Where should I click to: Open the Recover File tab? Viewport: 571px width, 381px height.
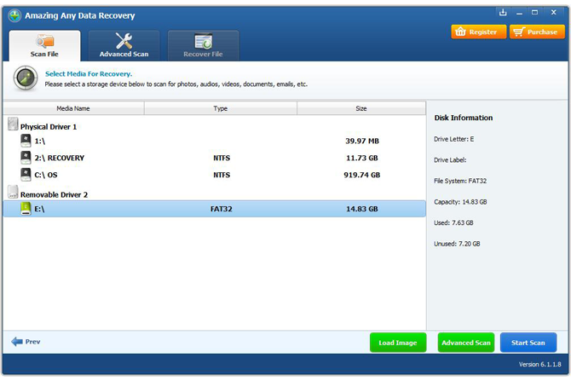[x=203, y=45]
